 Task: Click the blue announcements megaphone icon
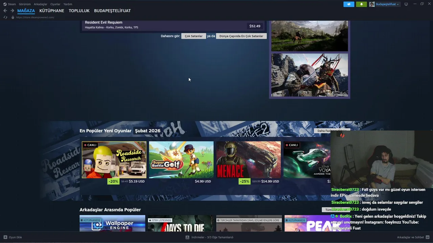pyautogui.click(x=349, y=4)
